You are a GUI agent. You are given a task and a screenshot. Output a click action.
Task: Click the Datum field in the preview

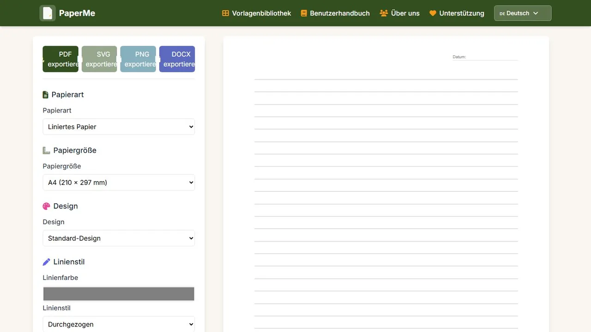tap(485, 57)
